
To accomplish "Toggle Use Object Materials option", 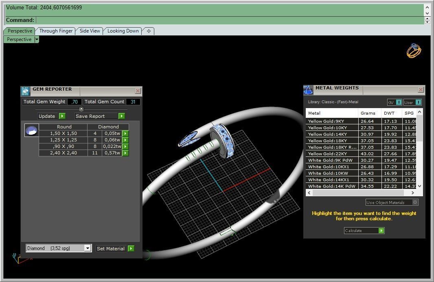I will (415, 202).
